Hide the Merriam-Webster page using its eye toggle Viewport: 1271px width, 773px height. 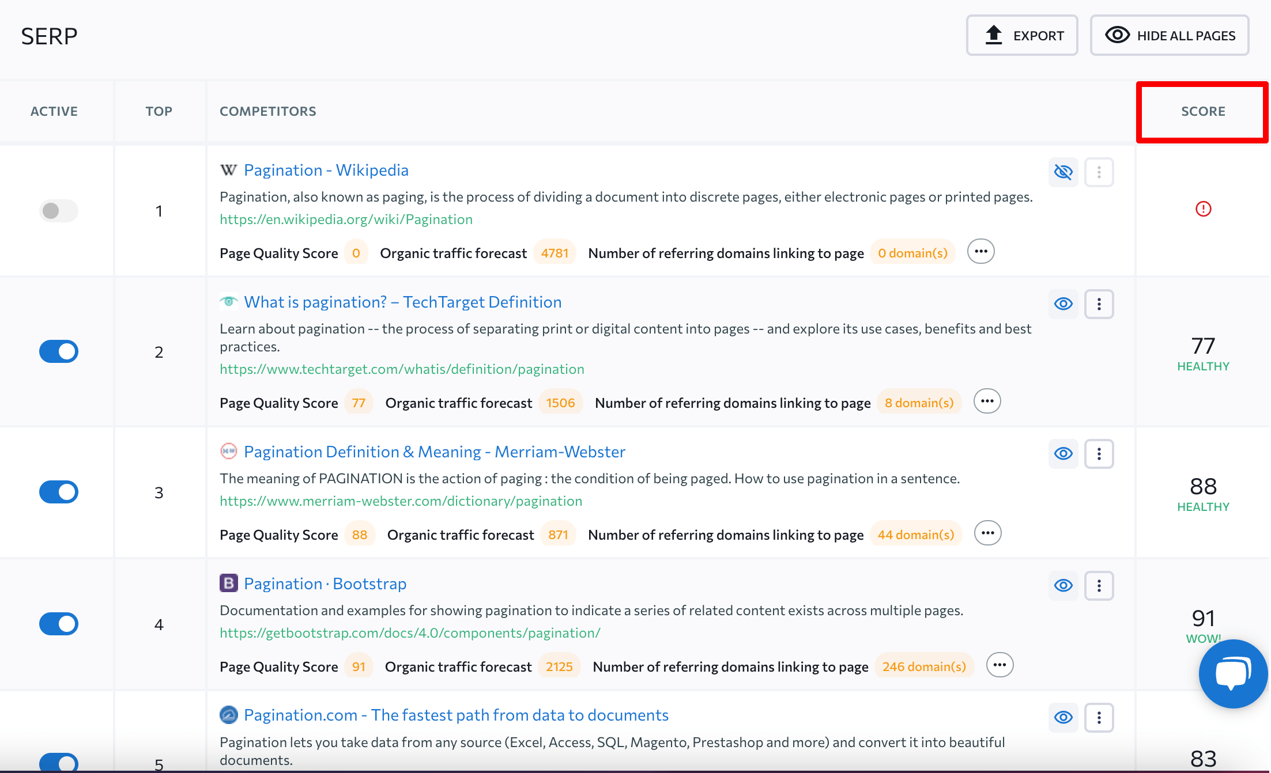click(x=1063, y=454)
